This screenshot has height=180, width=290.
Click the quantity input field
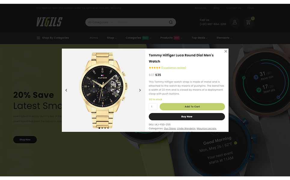[x=153, y=107]
